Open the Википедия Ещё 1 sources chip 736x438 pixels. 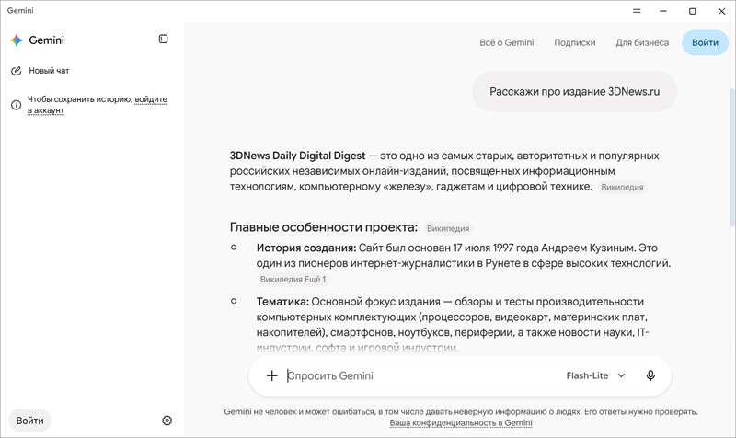click(x=293, y=280)
